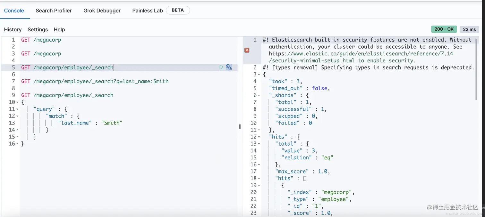Click the output panel vertical scrollbar
Screen dimensions: 485x217
[x=477, y=69]
